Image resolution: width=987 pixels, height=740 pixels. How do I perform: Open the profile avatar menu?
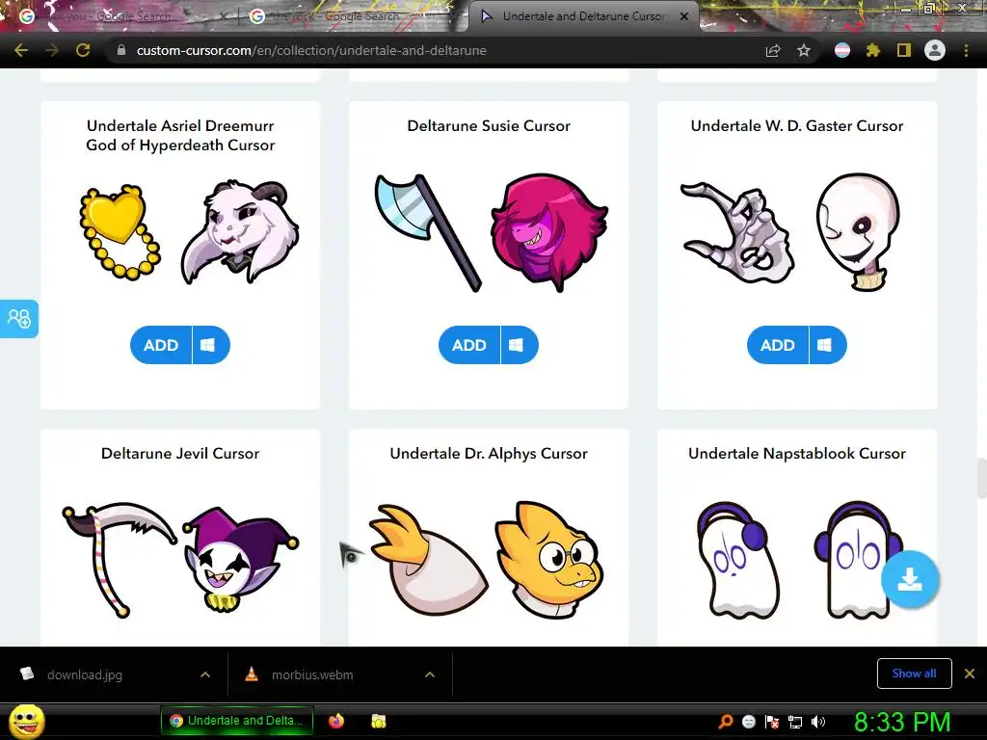tap(935, 50)
